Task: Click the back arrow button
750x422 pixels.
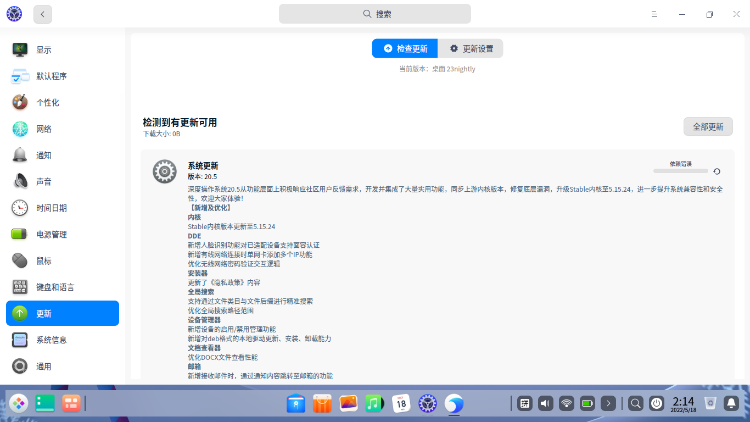Action: click(43, 14)
